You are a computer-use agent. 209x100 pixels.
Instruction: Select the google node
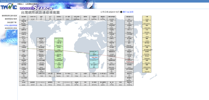coord(24,83)
